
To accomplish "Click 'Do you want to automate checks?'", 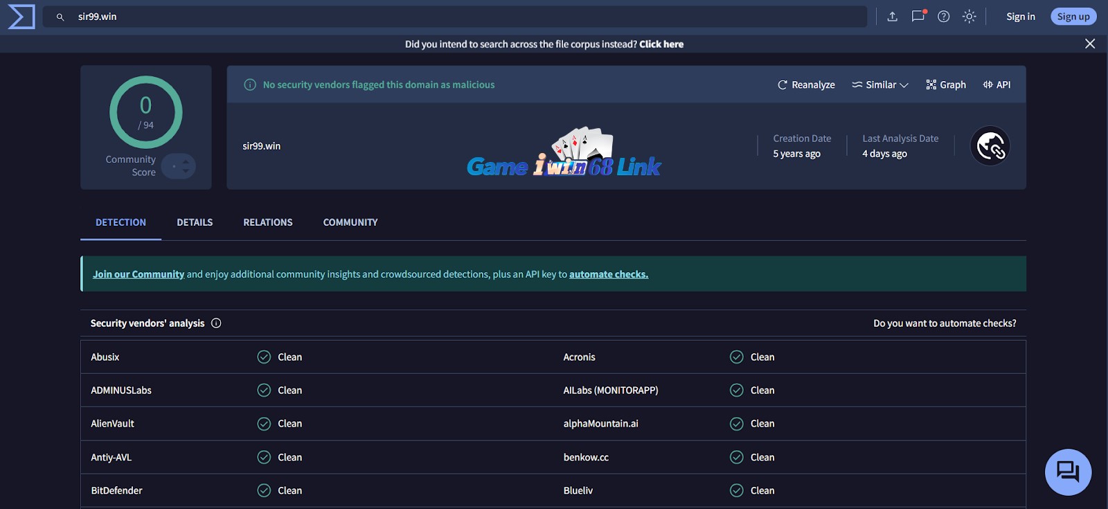I will click(945, 323).
